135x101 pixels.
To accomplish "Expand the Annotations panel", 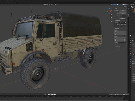I will click(x=117, y=47).
